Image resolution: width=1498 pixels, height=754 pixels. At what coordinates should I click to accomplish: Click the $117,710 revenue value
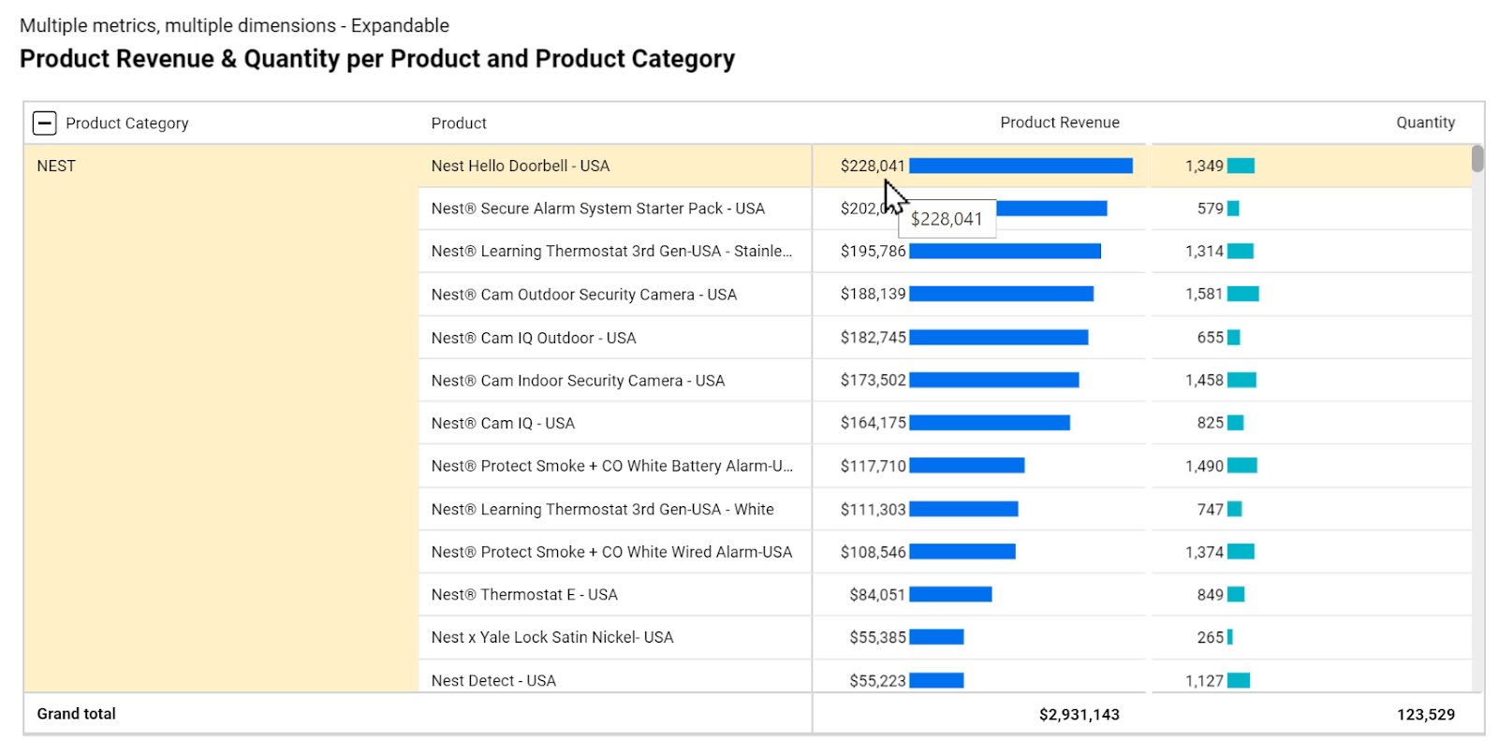click(x=873, y=465)
